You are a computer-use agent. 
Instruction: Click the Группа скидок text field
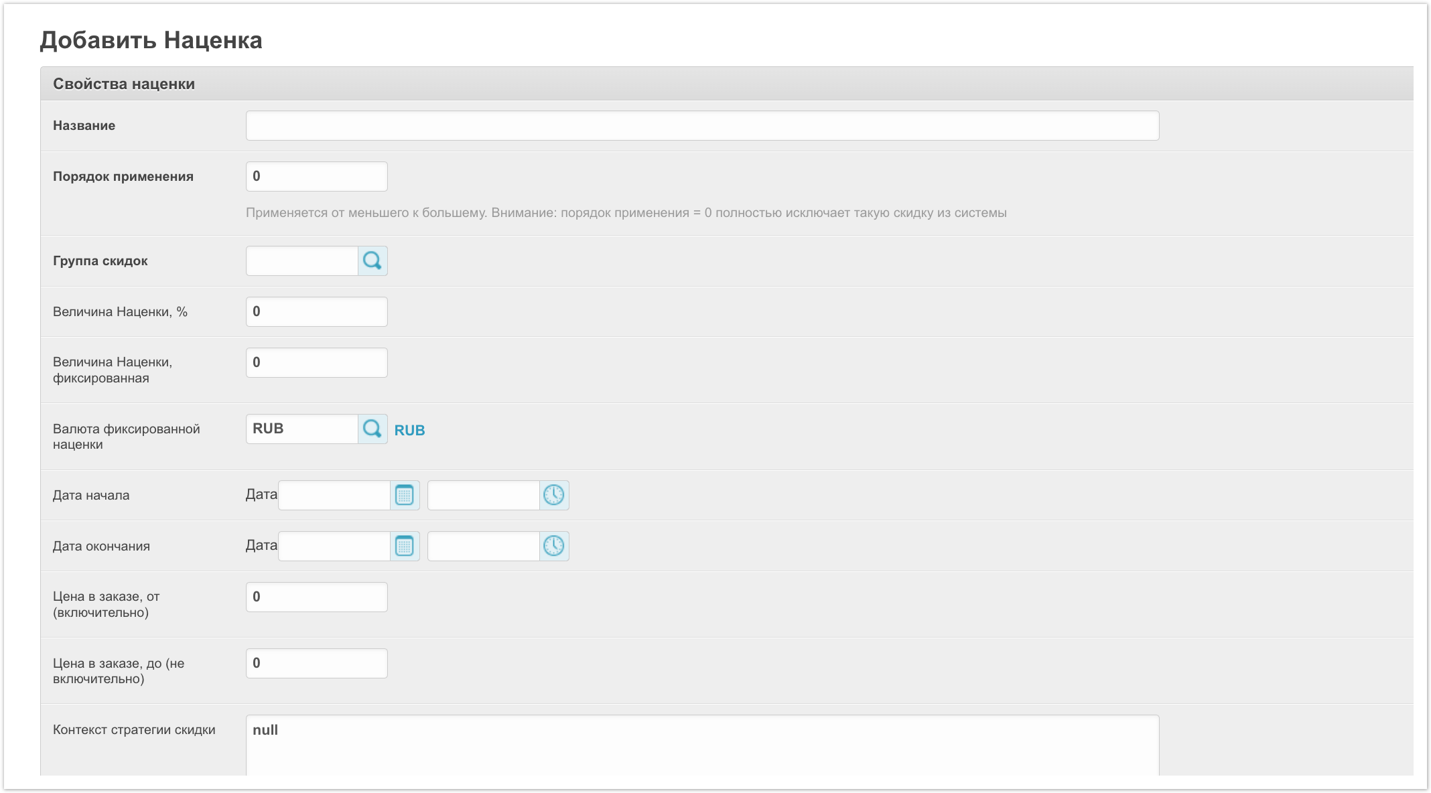301,261
